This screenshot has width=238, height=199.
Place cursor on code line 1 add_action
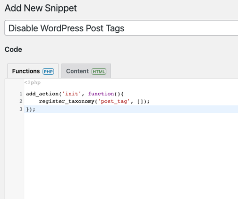click(x=75, y=94)
